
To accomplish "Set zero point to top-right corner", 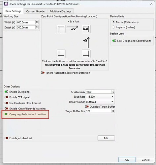I will (86, 29).
